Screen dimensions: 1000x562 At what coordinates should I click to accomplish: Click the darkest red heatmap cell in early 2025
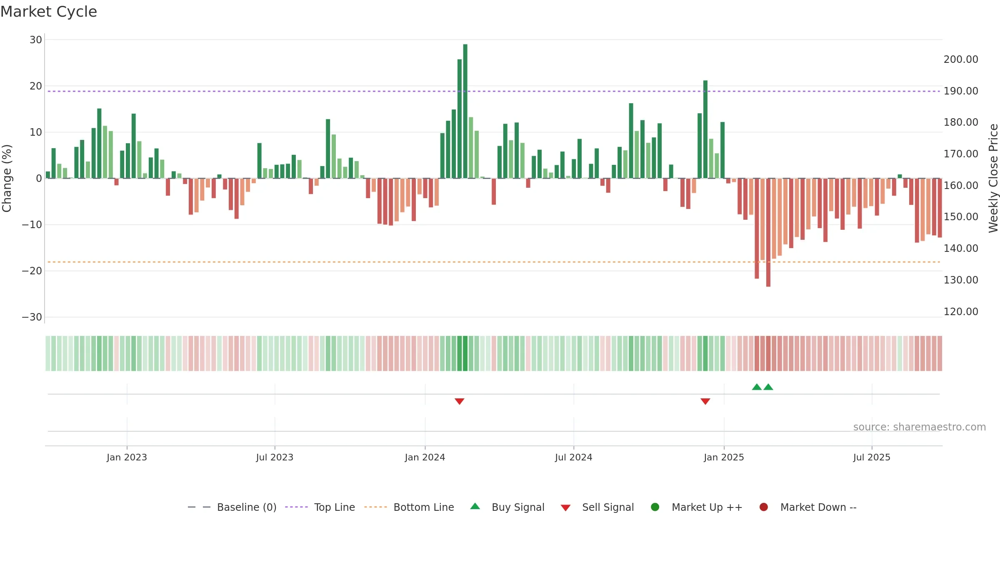(768, 353)
